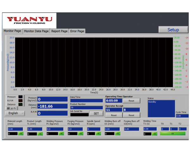Select the zoom tool in graph palette
190x152 pixels.
pyautogui.click(x=12, y=108)
